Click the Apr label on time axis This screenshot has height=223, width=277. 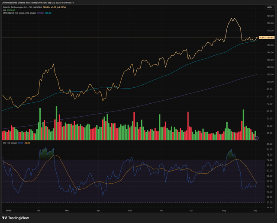[98, 210]
